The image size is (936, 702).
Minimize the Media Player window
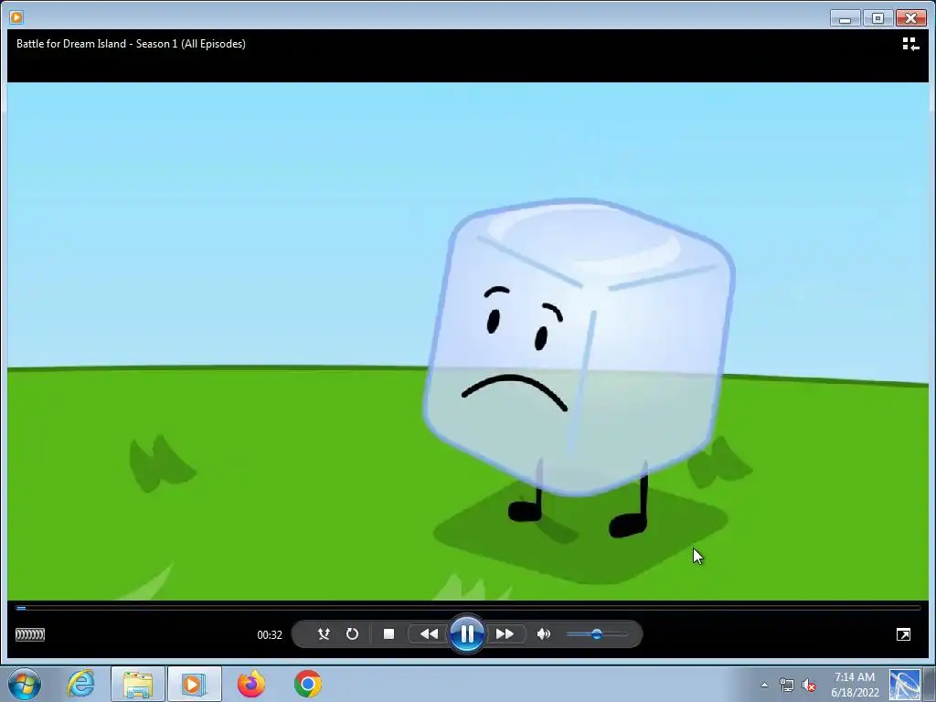(845, 18)
